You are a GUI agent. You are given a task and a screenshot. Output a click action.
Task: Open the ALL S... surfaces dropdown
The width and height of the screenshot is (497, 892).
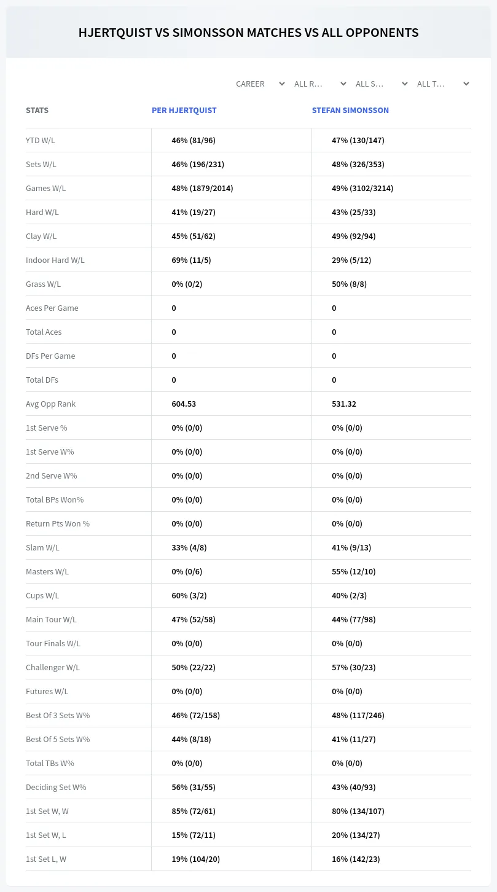pos(380,84)
